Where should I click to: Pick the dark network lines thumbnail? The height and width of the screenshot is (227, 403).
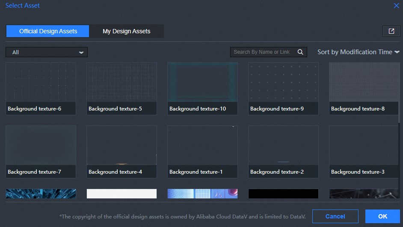click(364, 194)
